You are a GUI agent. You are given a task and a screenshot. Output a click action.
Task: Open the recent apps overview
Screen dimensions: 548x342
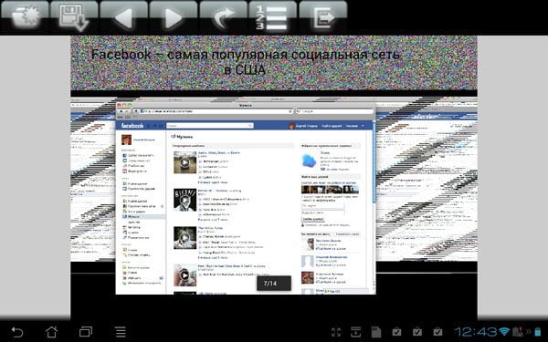tap(86, 332)
